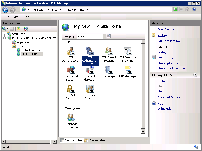Viewport: 202px width, 151px height.
Task: Open the View menu
Action: [x=16, y=17]
